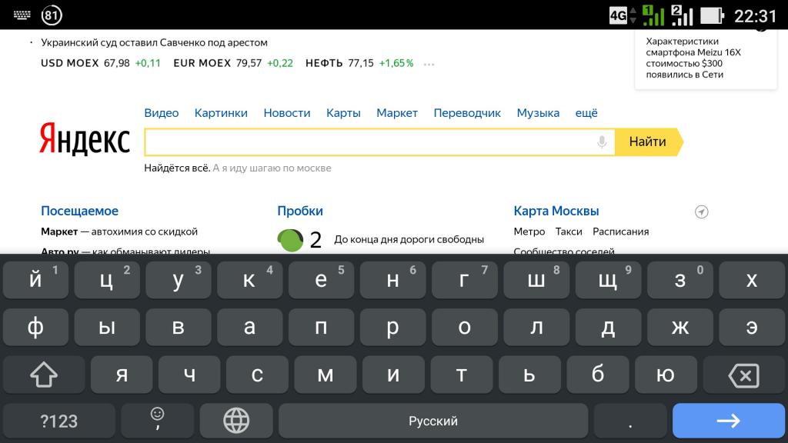Tap the blue enter arrow key
The width and height of the screenshot is (788, 443).
pos(728,421)
